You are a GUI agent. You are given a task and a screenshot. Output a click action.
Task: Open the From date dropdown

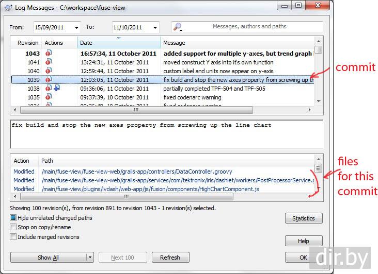(76, 27)
